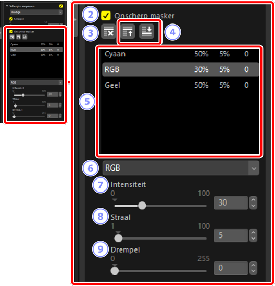Screen dimensions: 275x286
Task: Select the RGB mask row in large list
Action: pyautogui.click(x=181, y=69)
